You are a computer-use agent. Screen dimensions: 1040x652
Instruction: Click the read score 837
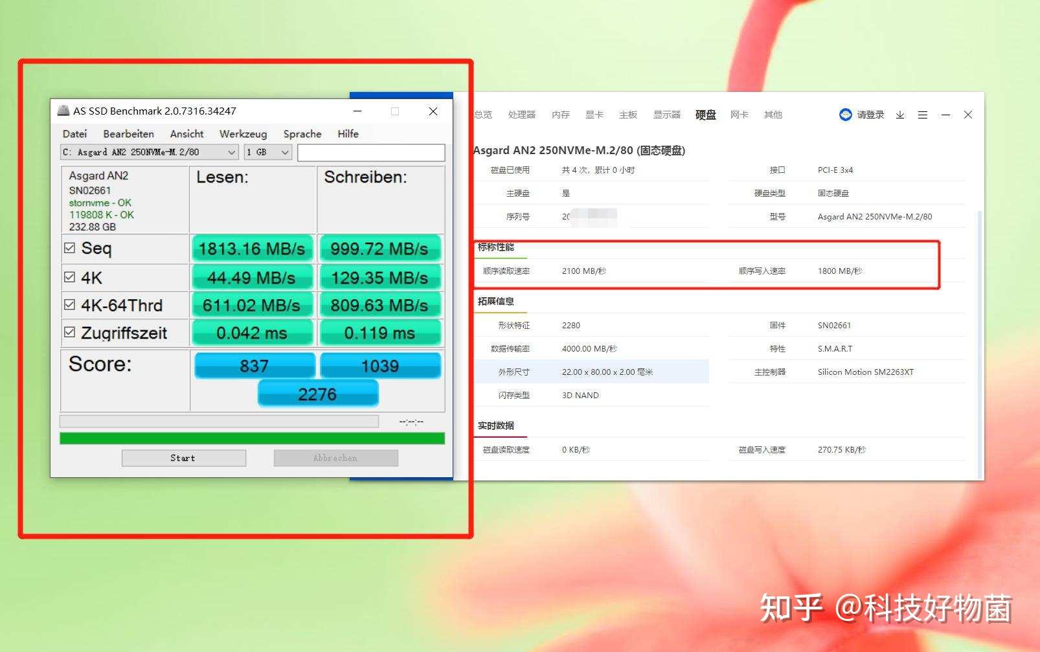coord(254,366)
